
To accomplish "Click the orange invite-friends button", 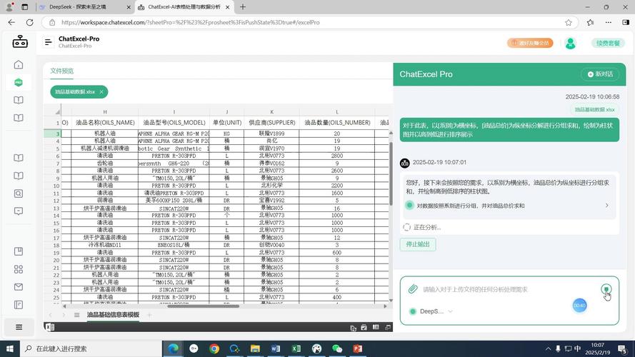I will point(530,43).
